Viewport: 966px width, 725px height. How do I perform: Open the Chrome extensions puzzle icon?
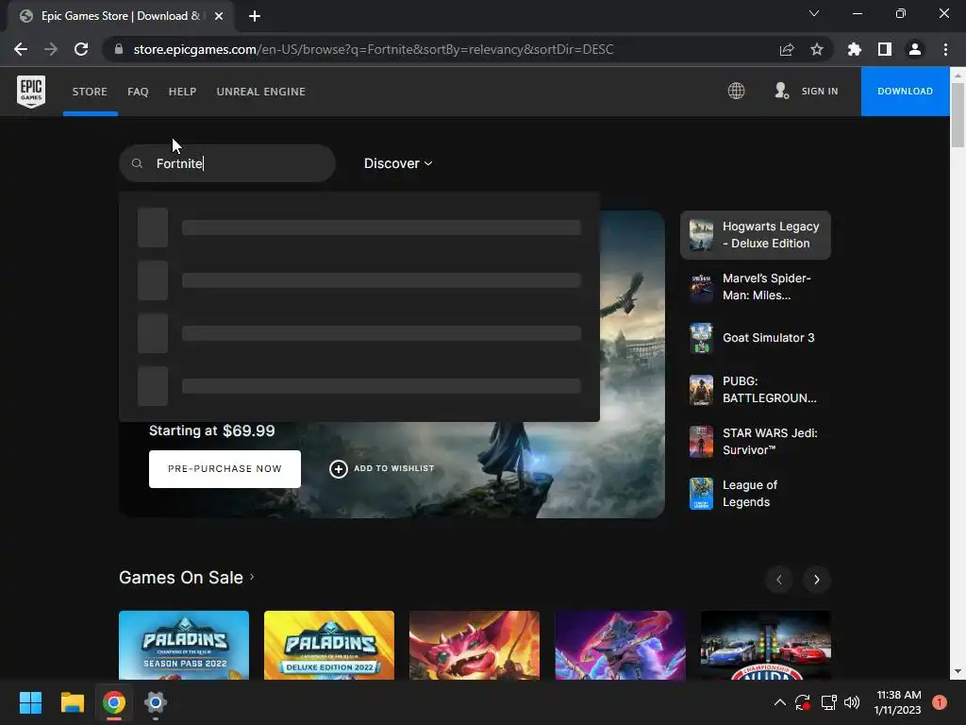(855, 49)
